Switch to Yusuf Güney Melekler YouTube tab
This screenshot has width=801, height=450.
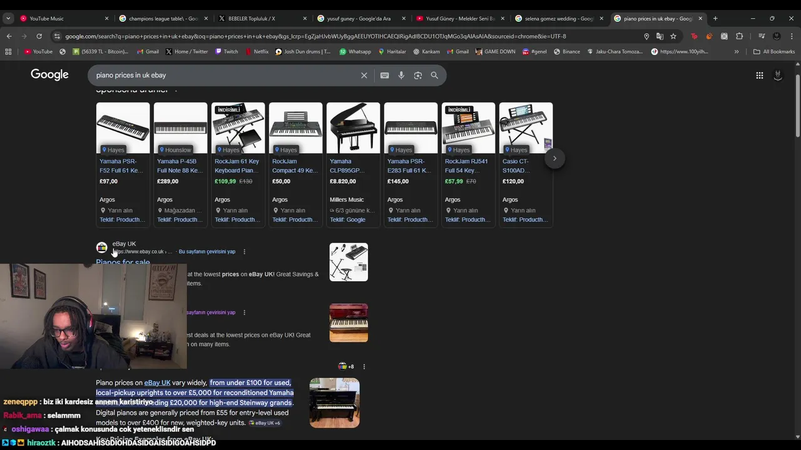(461, 18)
